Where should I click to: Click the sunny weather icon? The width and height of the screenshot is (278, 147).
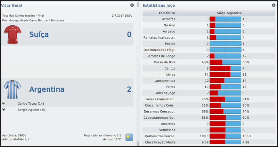(129, 137)
